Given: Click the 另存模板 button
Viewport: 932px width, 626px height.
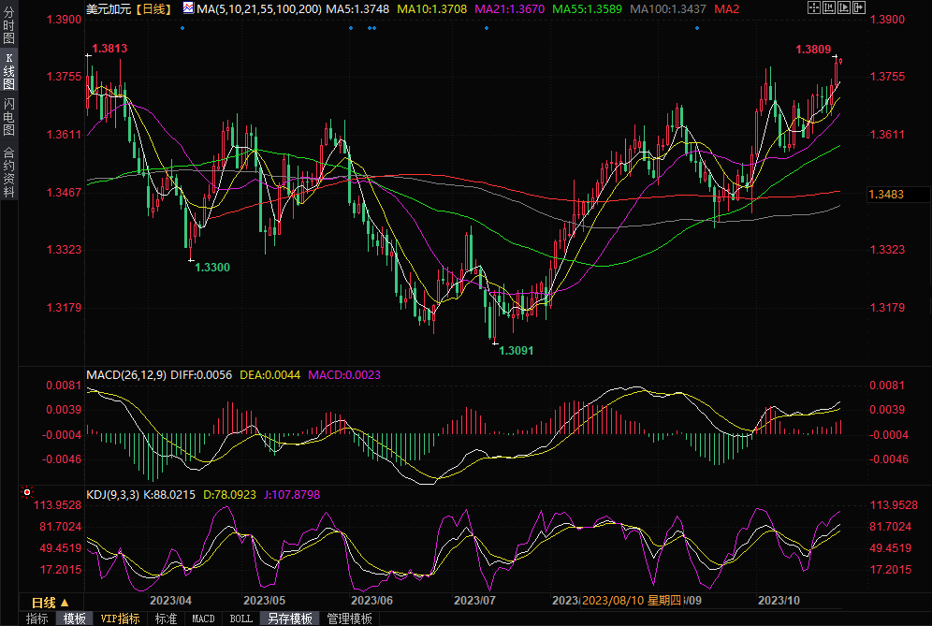Looking at the screenshot, I should pyautogui.click(x=289, y=619).
